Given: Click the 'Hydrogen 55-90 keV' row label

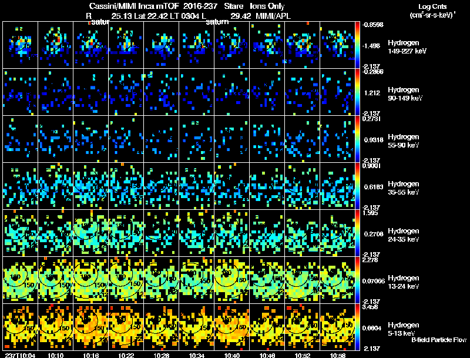Looking at the screenshot, I should pos(404,140).
